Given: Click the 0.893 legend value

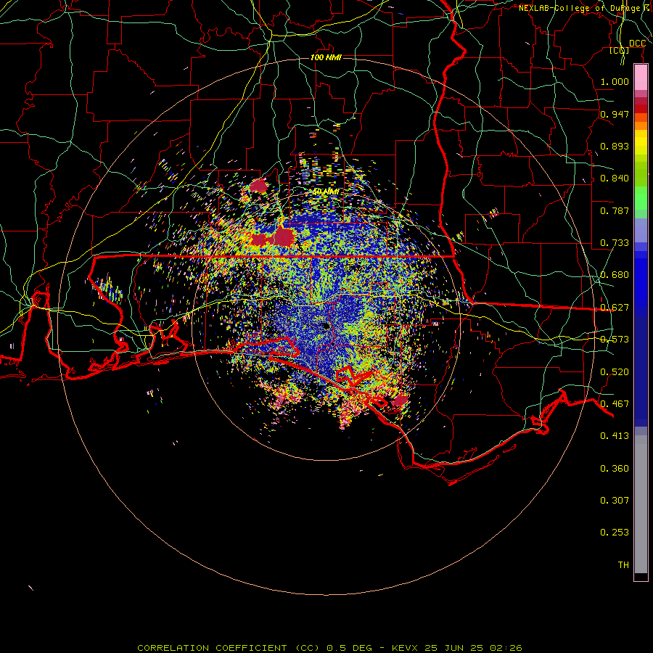Looking at the screenshot, I should click(x=615, y=146).
